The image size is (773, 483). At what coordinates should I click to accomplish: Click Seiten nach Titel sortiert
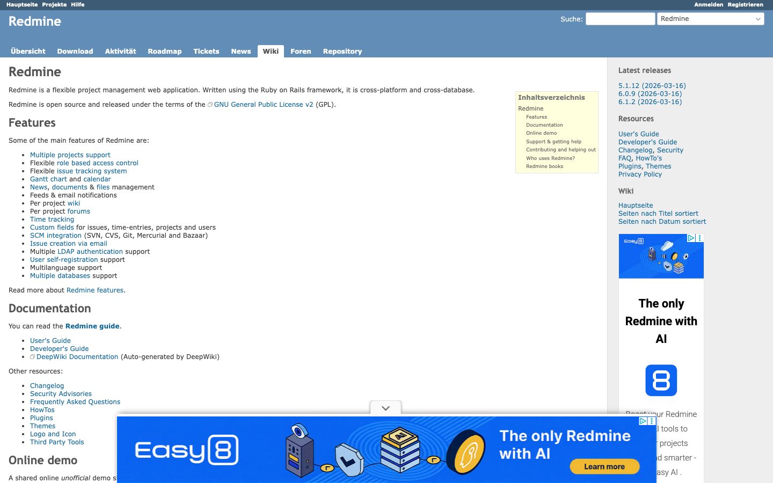(658, 214)
